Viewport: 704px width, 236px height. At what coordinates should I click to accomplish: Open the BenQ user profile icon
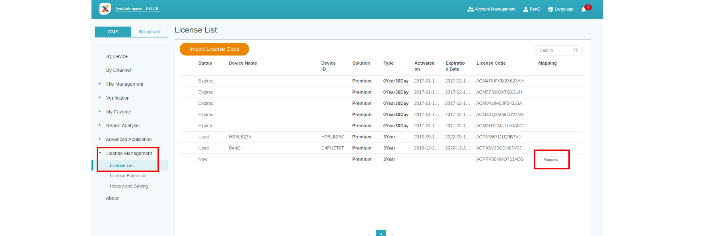point(525,9)
